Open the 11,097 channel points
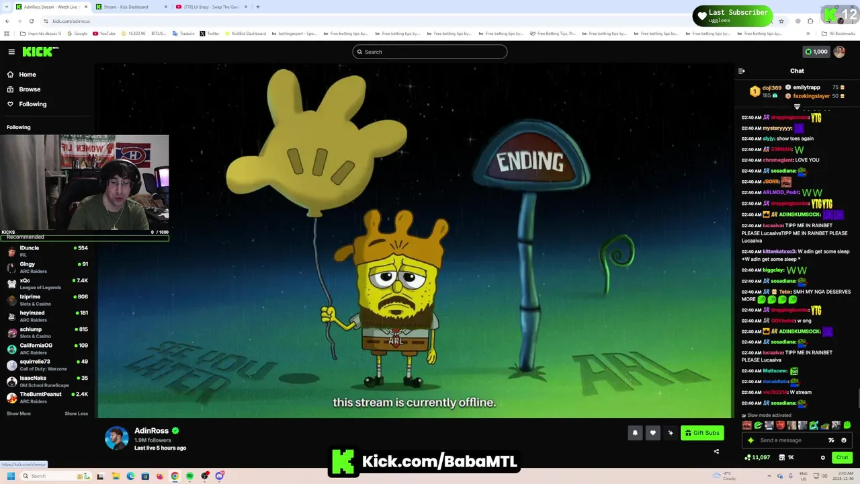 pos(757,458)
